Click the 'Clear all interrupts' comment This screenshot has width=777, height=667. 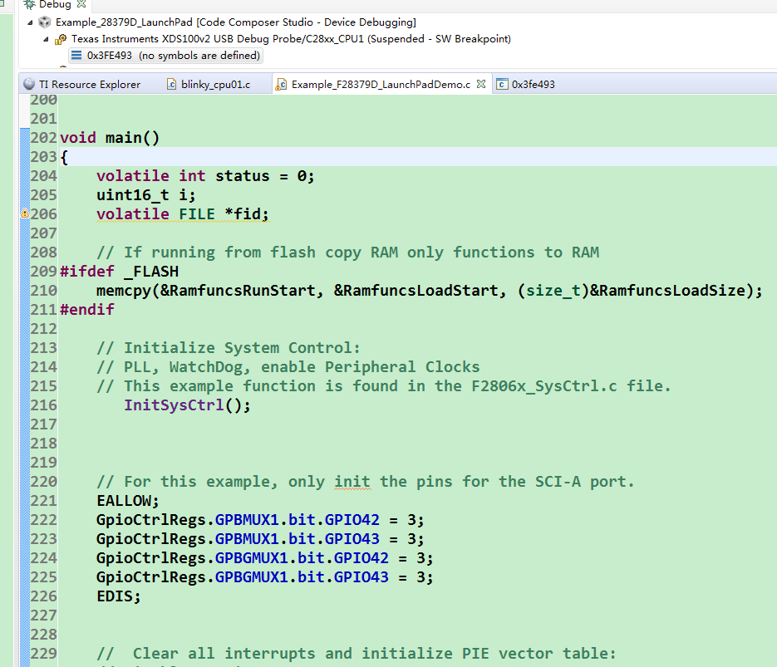click(357, 653)
